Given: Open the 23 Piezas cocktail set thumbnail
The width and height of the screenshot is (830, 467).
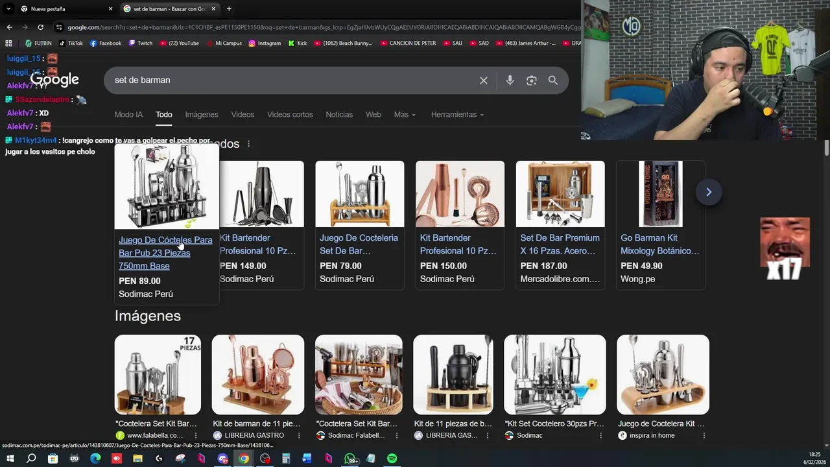Looking at the screenshot, I should (x=167, y=187).
